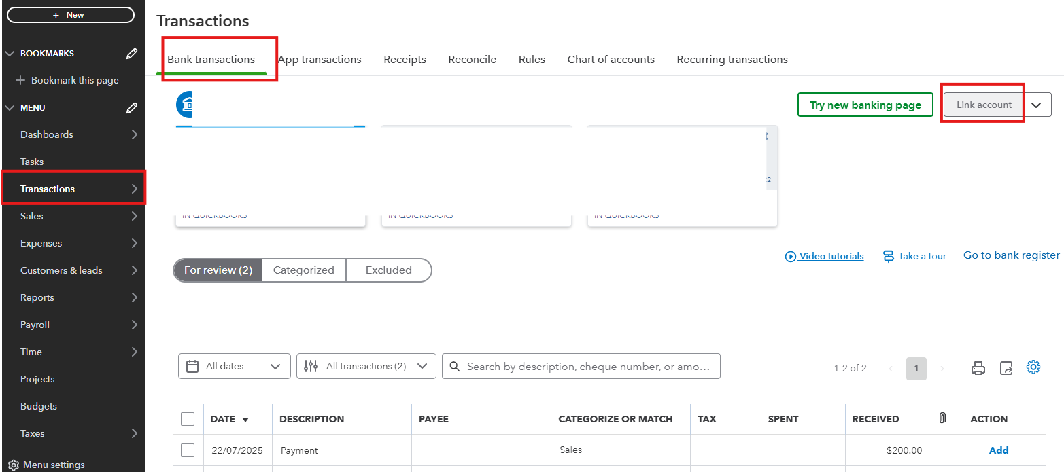
Task: Check the box for the 22/07/2025 payment
Action: [x=188, y=450]
